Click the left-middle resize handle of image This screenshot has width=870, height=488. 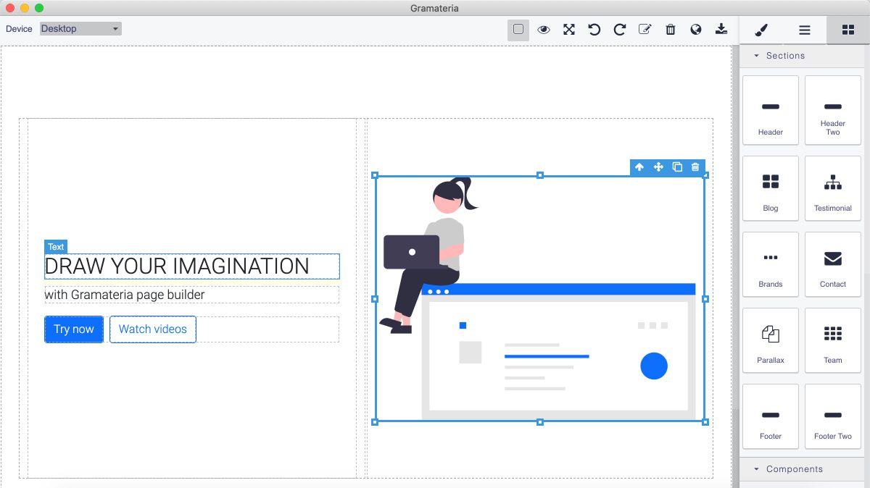click(x=375, y=298)
